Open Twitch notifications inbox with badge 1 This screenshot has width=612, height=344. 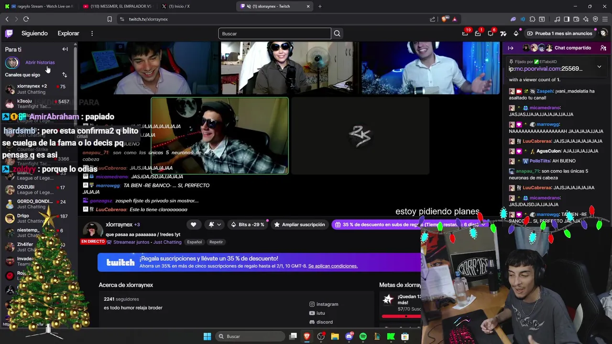click(478, 33)
